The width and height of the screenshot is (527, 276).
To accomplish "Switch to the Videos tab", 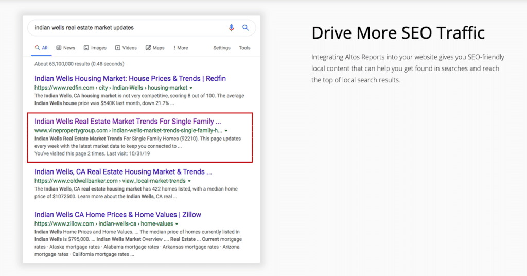I will tap(126, 48).
